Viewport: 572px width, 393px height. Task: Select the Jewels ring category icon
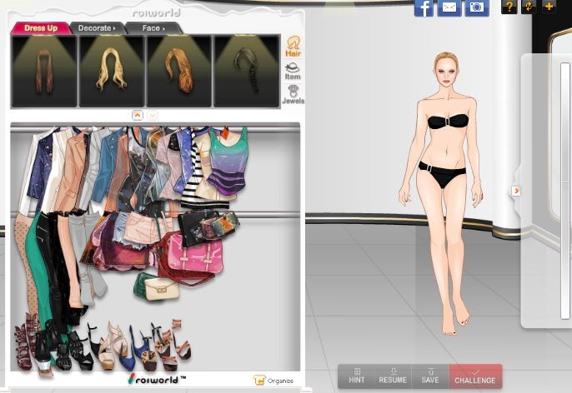pyautogui.click(x=293, y=95)
